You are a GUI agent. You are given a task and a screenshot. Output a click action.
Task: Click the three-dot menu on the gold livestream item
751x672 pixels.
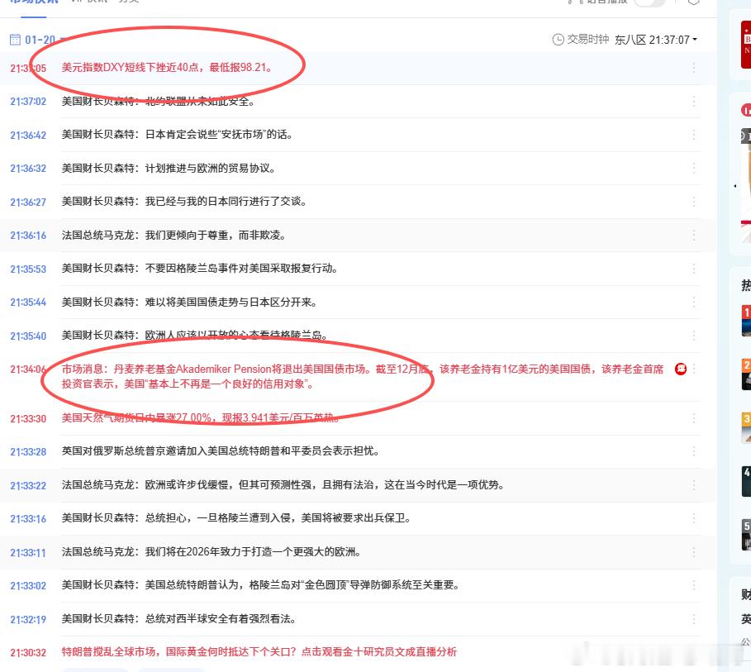coord(694,652)
